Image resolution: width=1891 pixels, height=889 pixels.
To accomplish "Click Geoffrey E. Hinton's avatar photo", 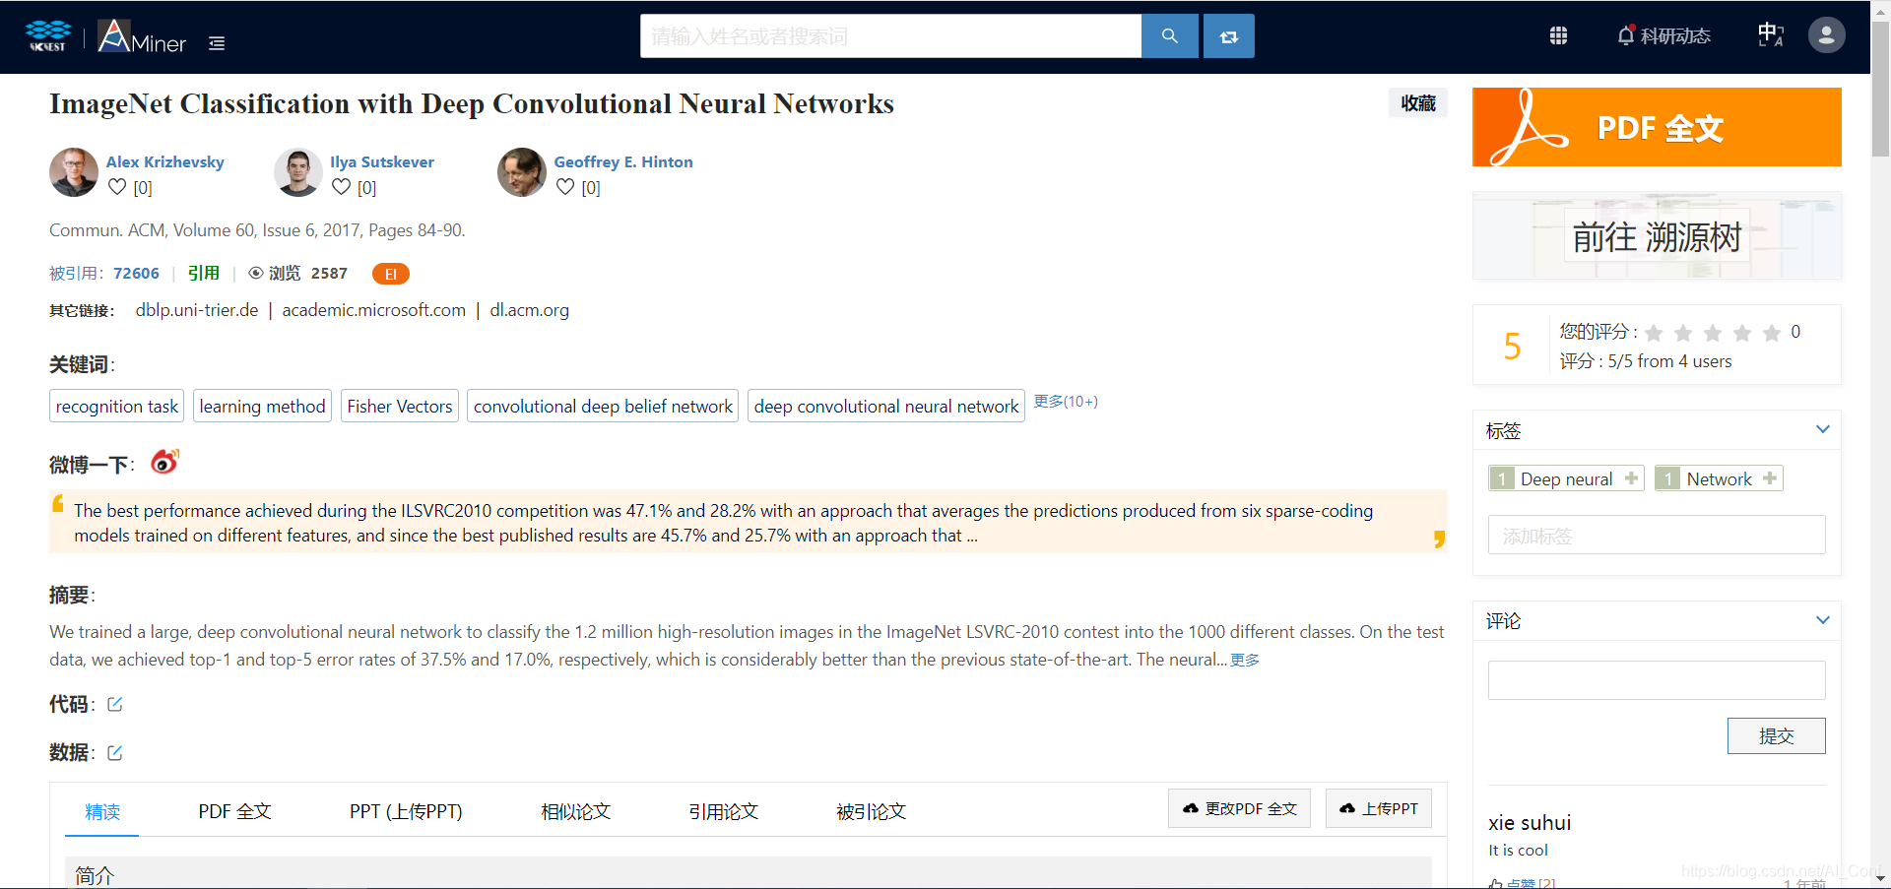I will click(x=522, y=172).
